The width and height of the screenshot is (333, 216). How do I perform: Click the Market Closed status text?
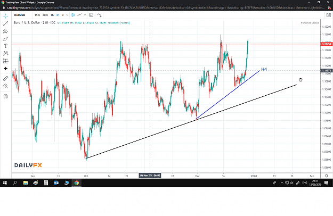(x=310, y=23)
